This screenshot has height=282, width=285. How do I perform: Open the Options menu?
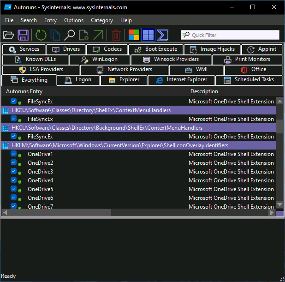coord(74,20)
